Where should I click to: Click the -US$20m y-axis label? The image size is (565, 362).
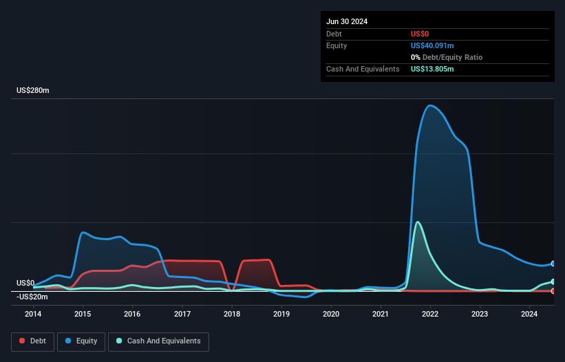32,297
